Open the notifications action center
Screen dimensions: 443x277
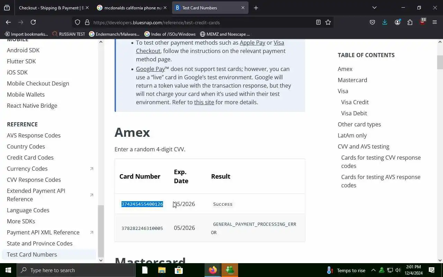432,270
